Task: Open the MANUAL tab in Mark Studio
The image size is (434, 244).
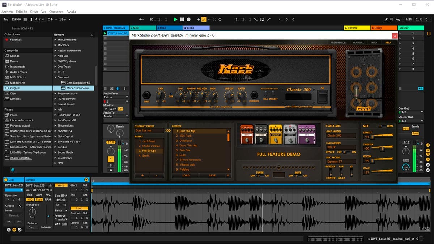Action: pyautogui.click(x=358, y=43)
